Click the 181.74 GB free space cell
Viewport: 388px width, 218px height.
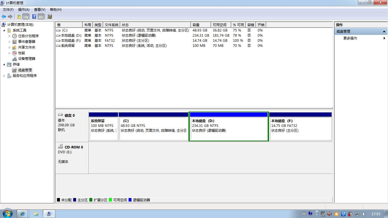click(x=221, y=35)
